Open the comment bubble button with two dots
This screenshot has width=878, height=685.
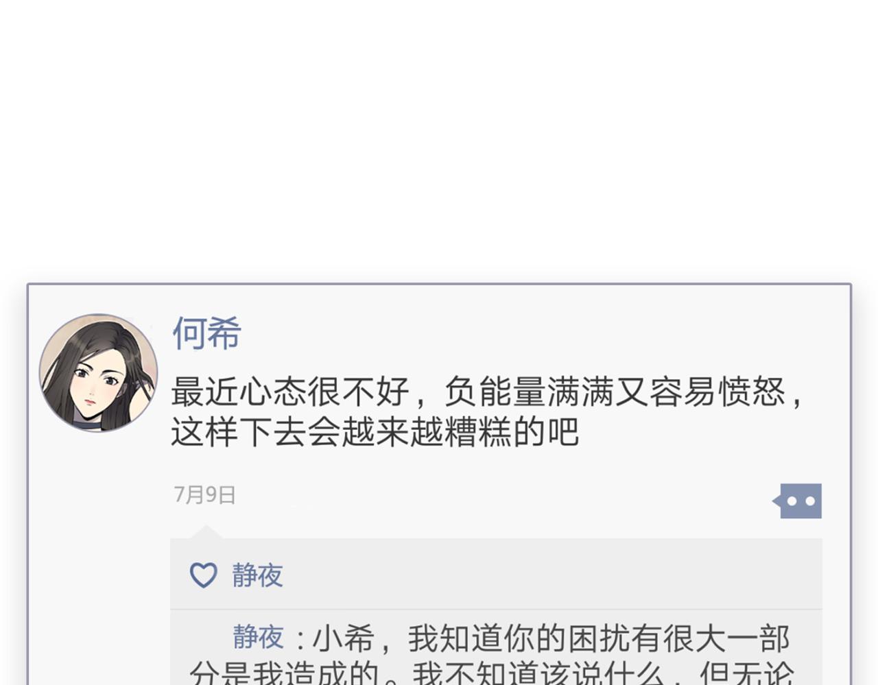click(798, 501)
